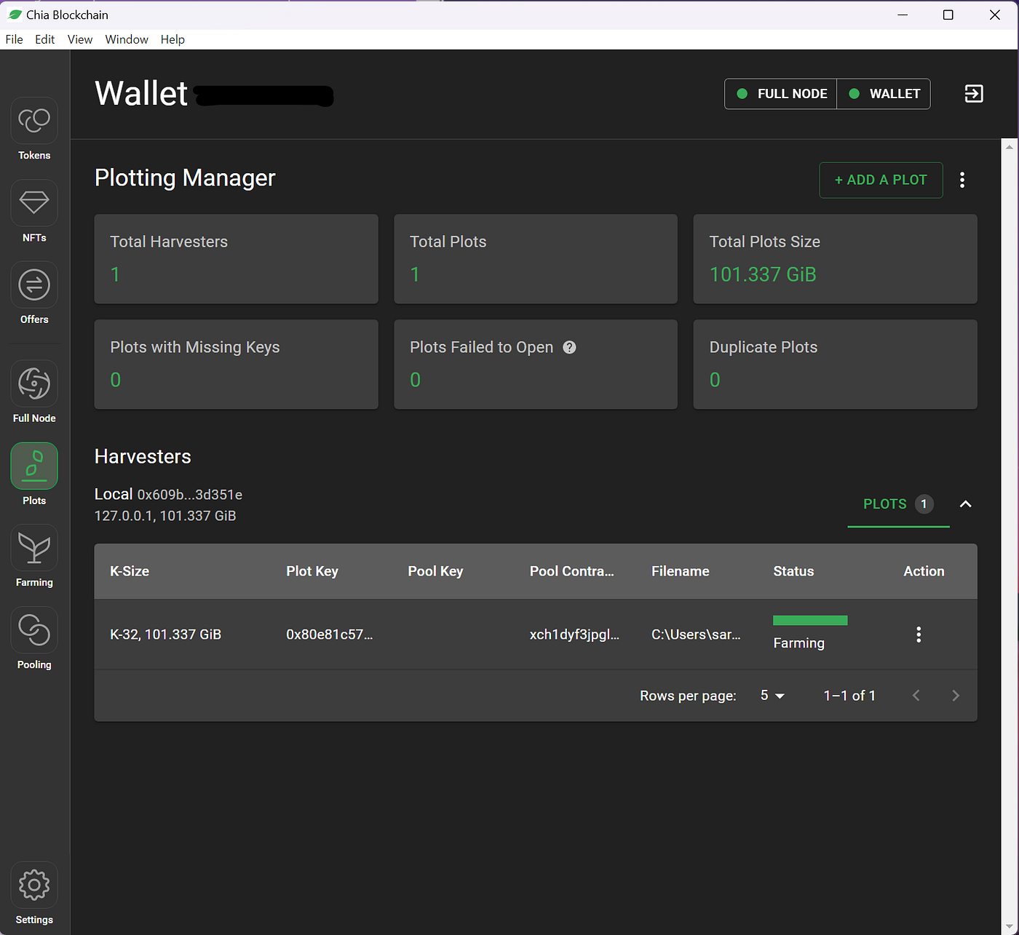Screen dimensions: 1019x935
Task: Collapse the Local harvester plots section
Action: pos(966,504)
